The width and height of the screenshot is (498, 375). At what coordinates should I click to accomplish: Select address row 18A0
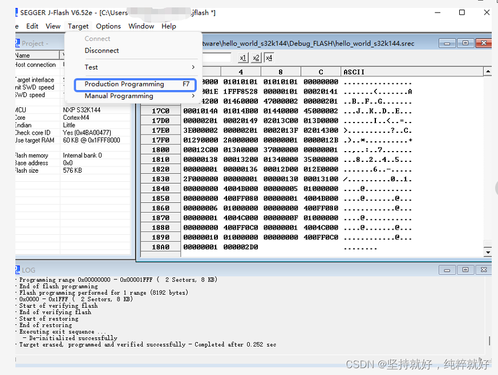(x=160, y=247)
